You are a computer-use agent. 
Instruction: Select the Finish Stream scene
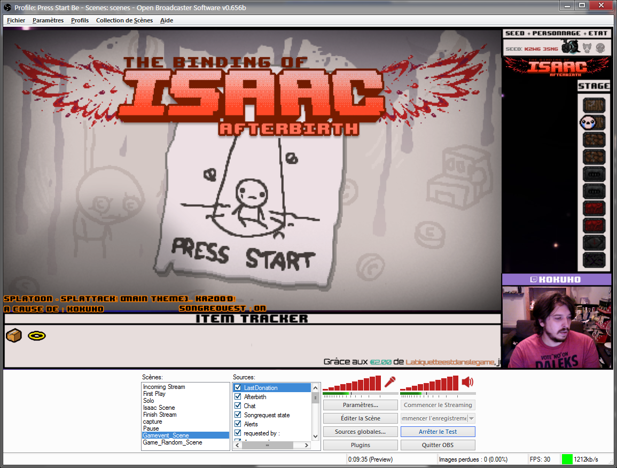[x=160, y=415]
